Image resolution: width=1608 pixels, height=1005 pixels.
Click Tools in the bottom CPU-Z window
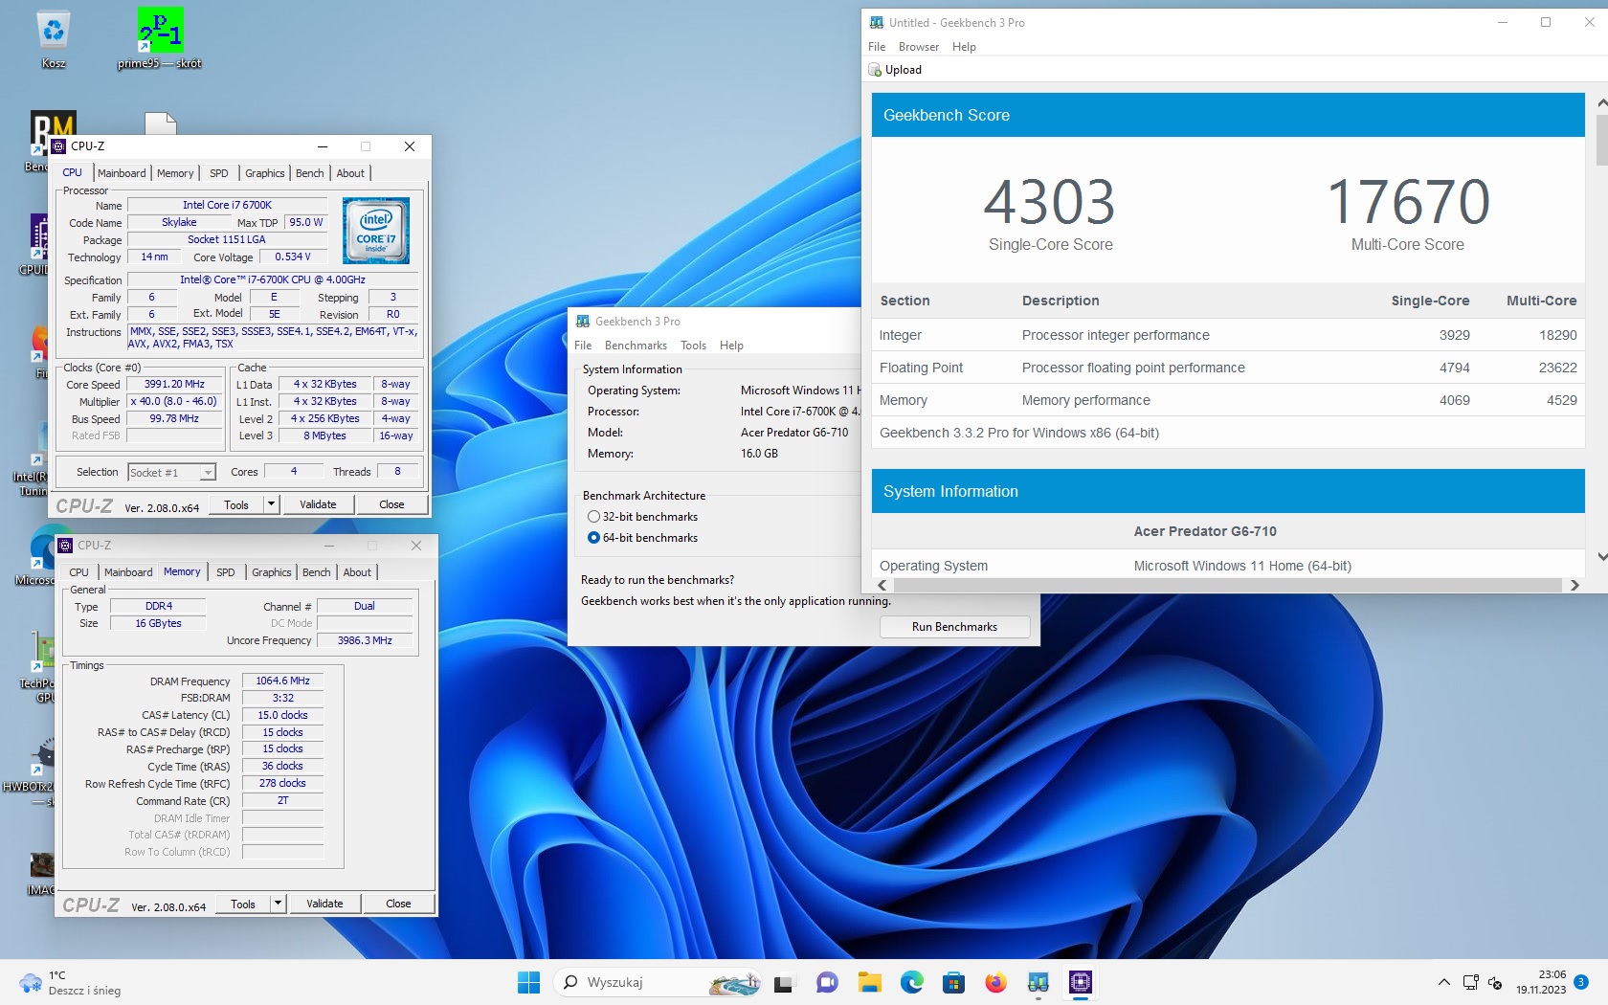(243, 904)
